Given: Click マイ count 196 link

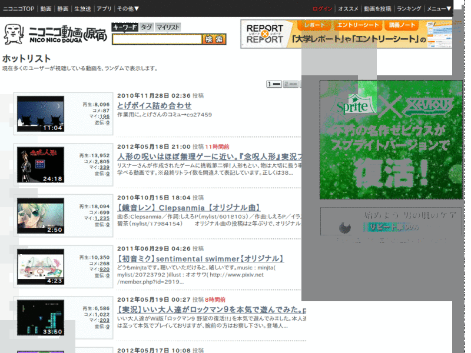Looking at the screenshot, I should coord(105,116).
